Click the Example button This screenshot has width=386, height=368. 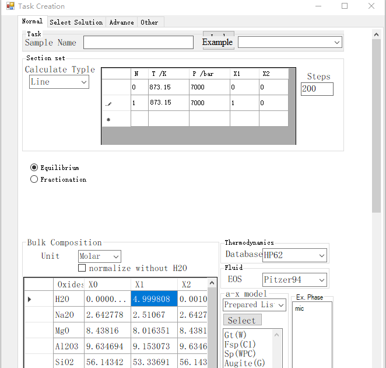point(217,42)
